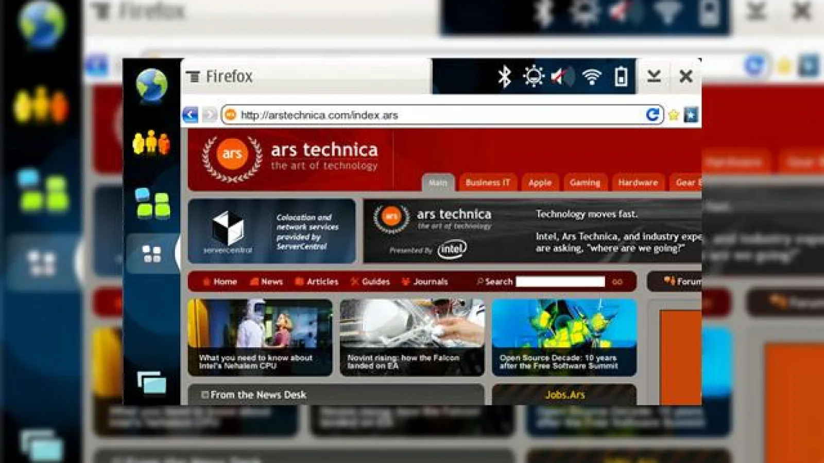824x463 pixels.
Task: Click the grayed forward arrow button
Action: coord(209,114)
